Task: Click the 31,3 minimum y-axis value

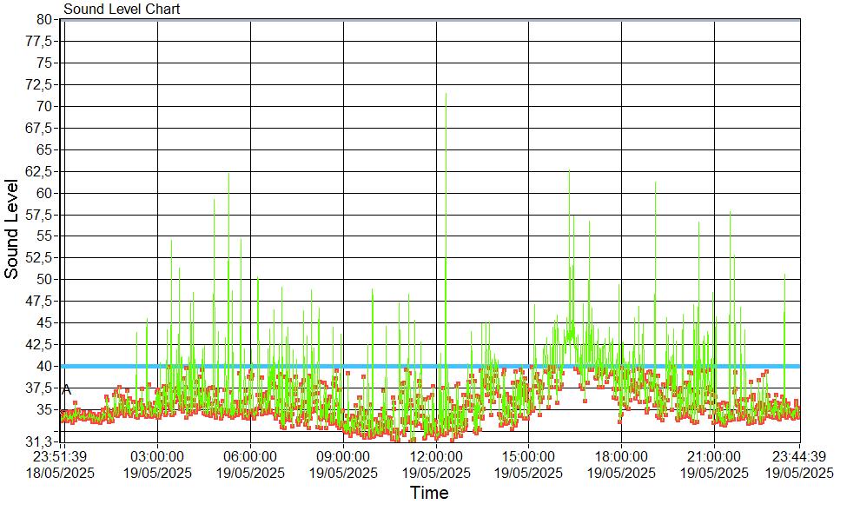Action: [x=40, y=441]
